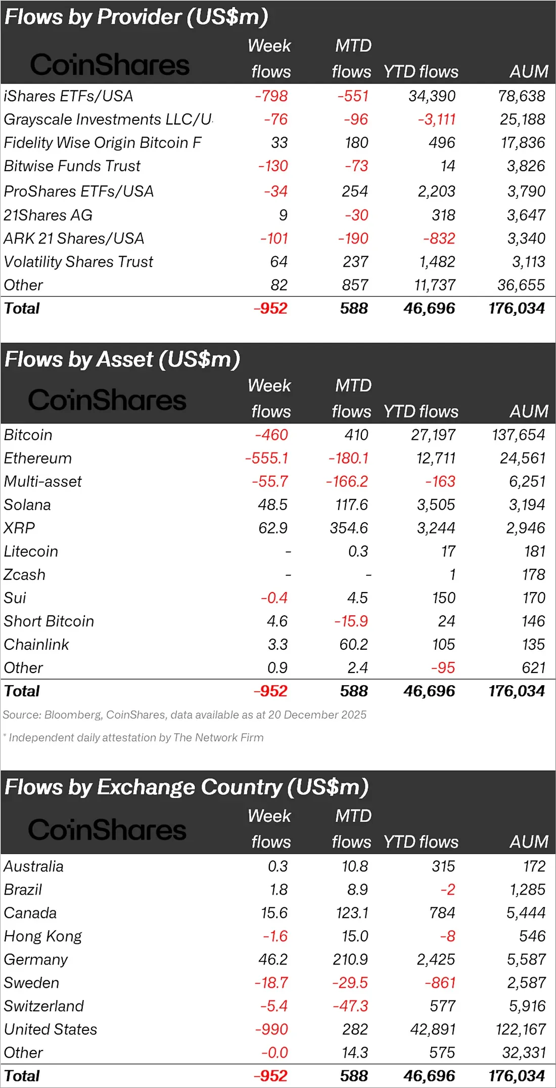
Task: Click Bitcoin's AUM value 137,654
Action: [x=519, y=435]
